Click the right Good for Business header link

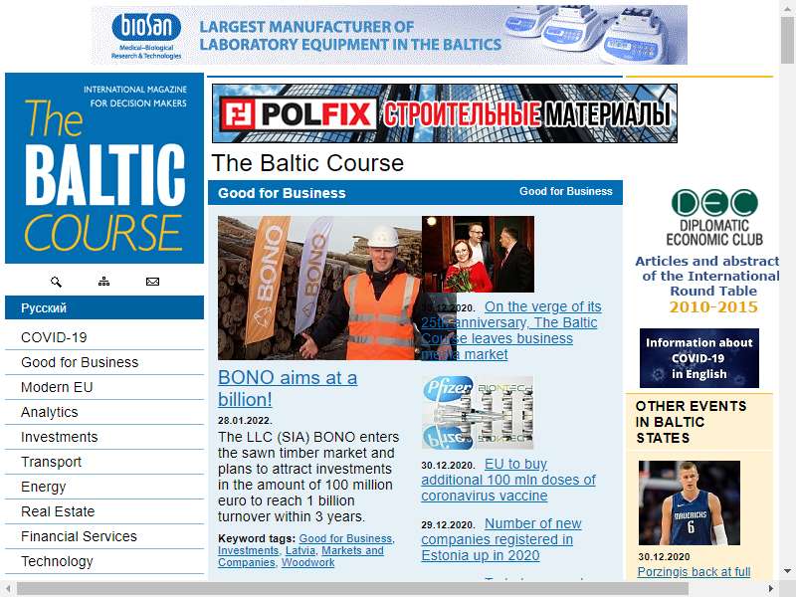[x=565, y=191]
